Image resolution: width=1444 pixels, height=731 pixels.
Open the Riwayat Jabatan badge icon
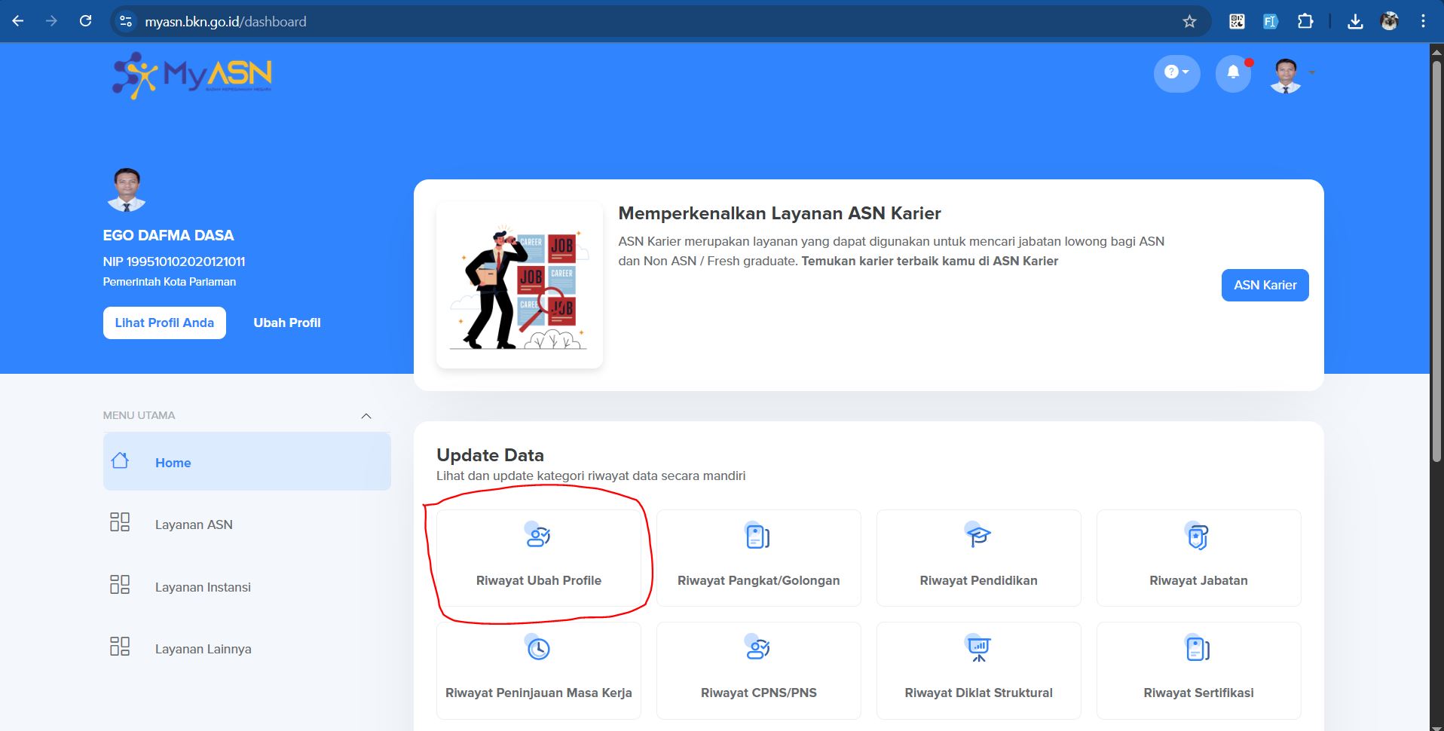(x=1198, y=537)
